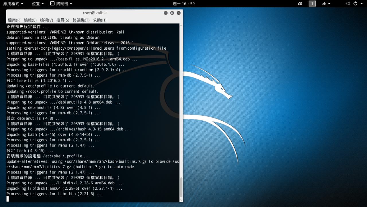367x207 pixels.
Task: Click 'Updating /etc/profile to current default.'
Action: point(50,86)
